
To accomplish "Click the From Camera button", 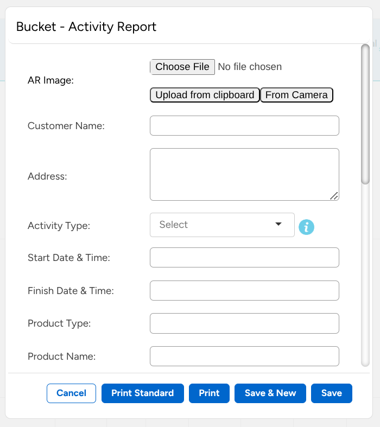I will coord(296,95).
